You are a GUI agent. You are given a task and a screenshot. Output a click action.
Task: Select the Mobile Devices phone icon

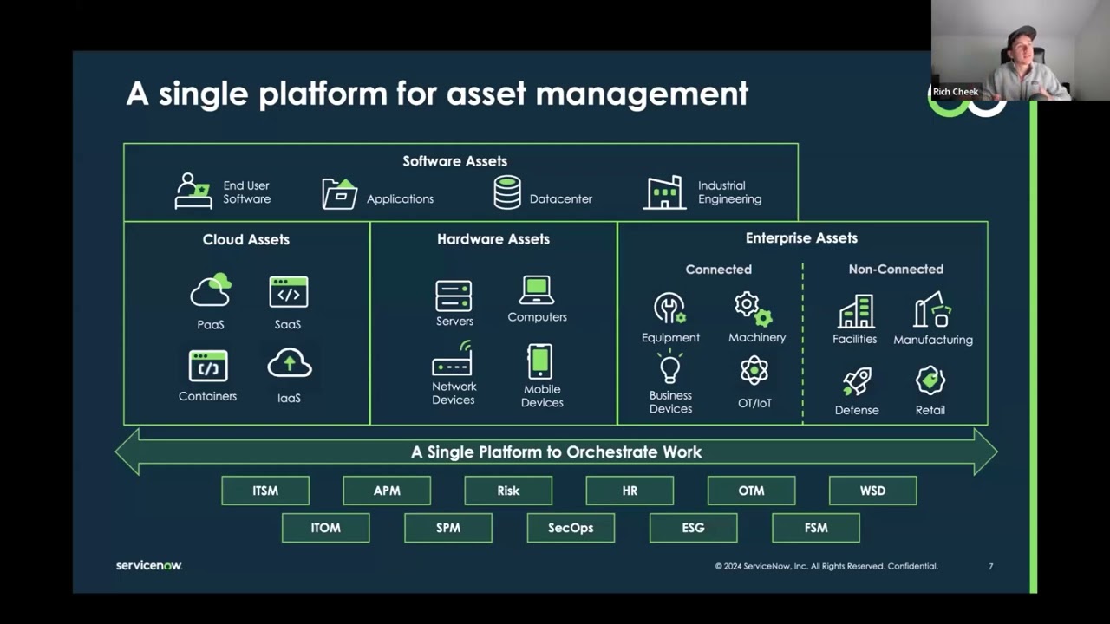pos(539,361)
